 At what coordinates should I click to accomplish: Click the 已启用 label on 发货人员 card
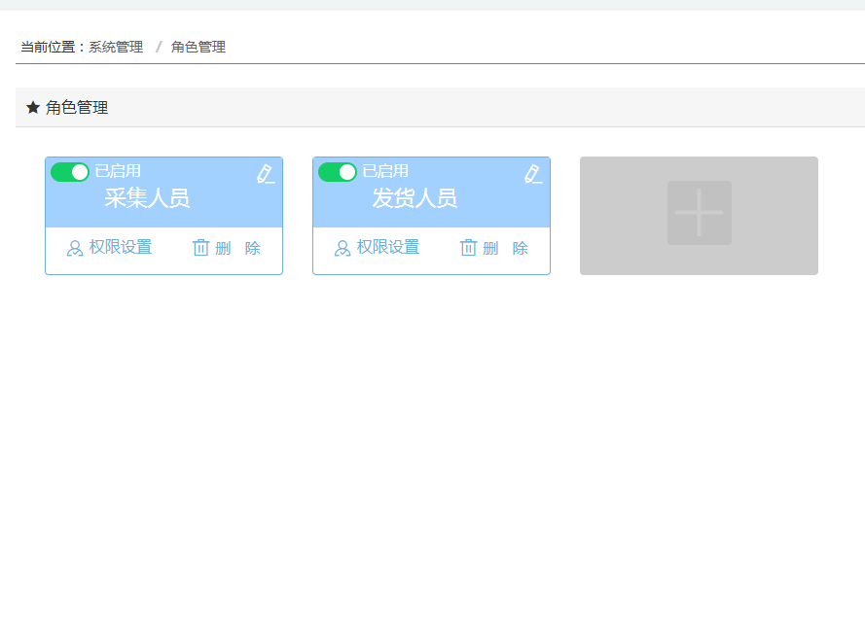point(385,171)
